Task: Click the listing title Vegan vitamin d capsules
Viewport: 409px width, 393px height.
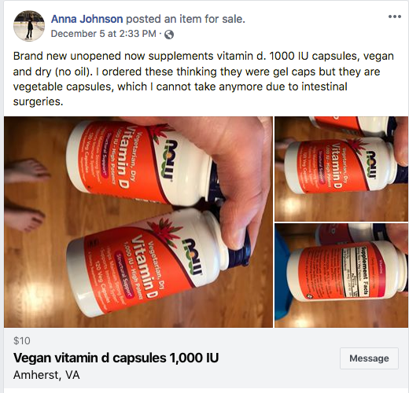Action: pyautogui.click(x=116, y=358)
